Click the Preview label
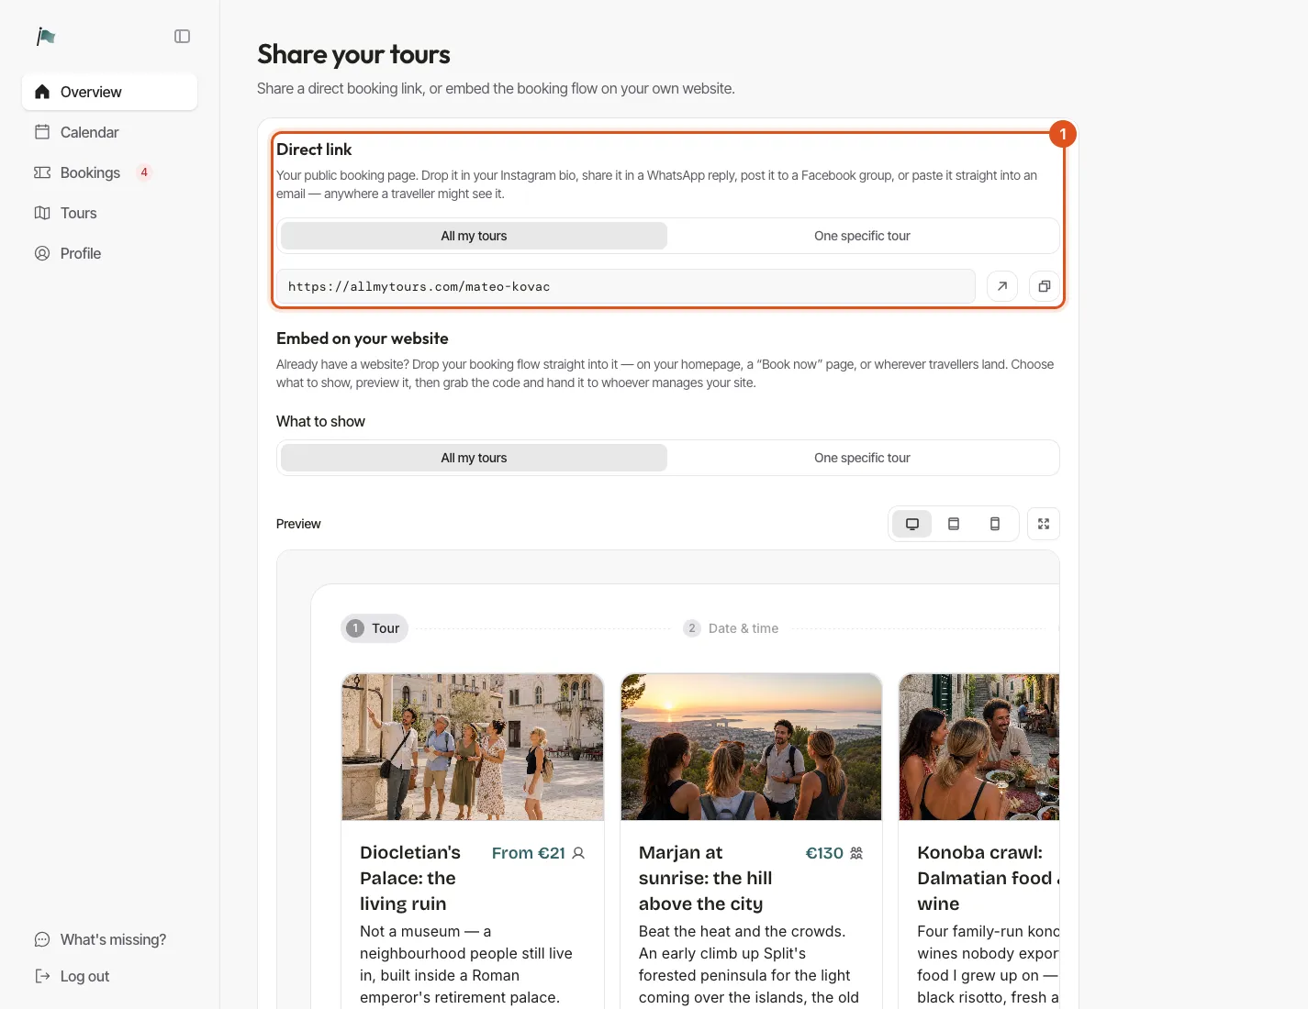 tap(298, 524)
